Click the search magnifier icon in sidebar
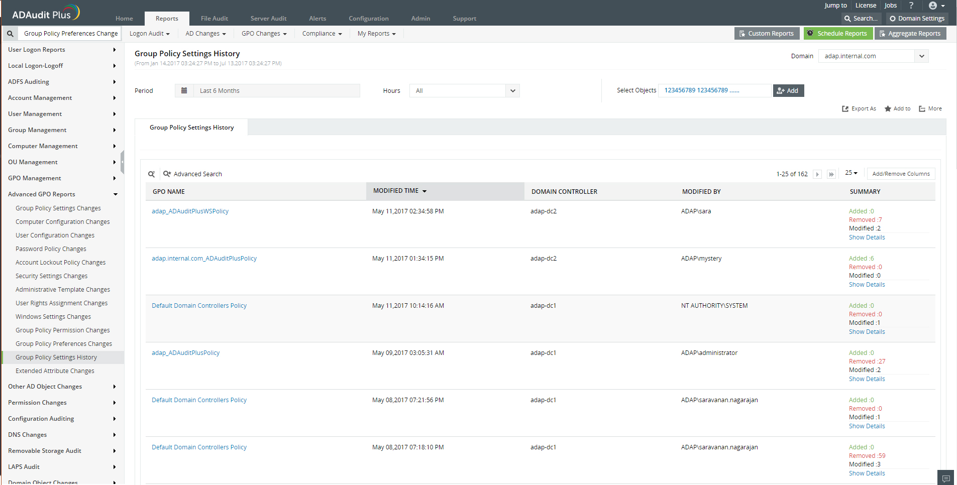This screenshot has width=957, height=485. tap(10, 34)
